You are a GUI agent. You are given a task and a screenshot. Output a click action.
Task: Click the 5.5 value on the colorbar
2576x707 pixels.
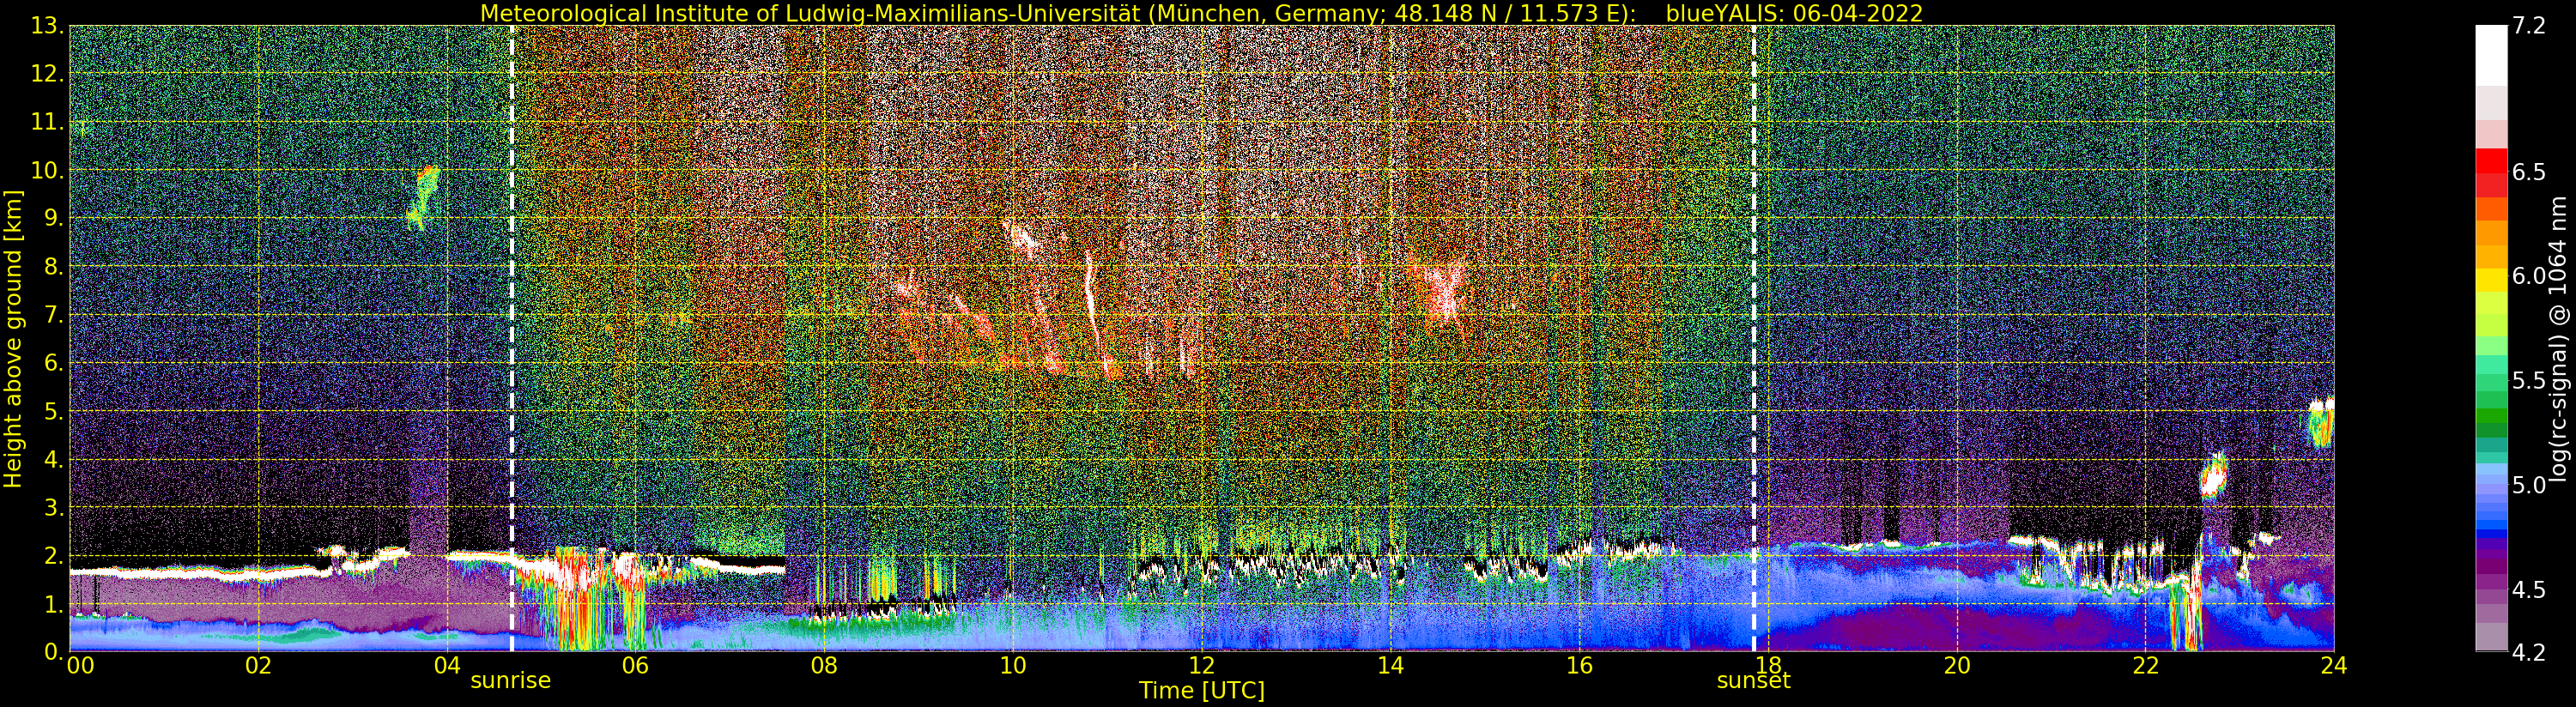(2529, 381)
